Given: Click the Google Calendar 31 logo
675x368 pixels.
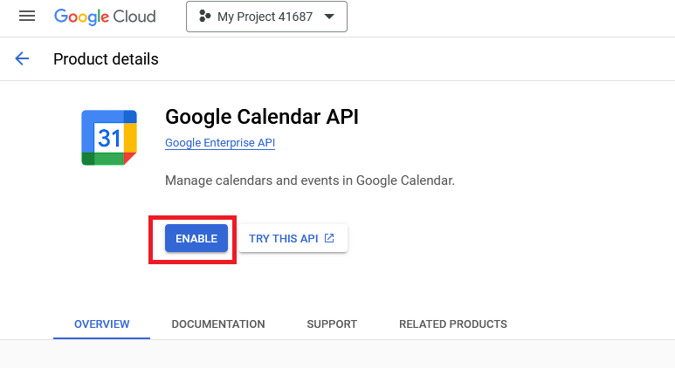Looking at the screenshot, I should [x=109, y=138].
